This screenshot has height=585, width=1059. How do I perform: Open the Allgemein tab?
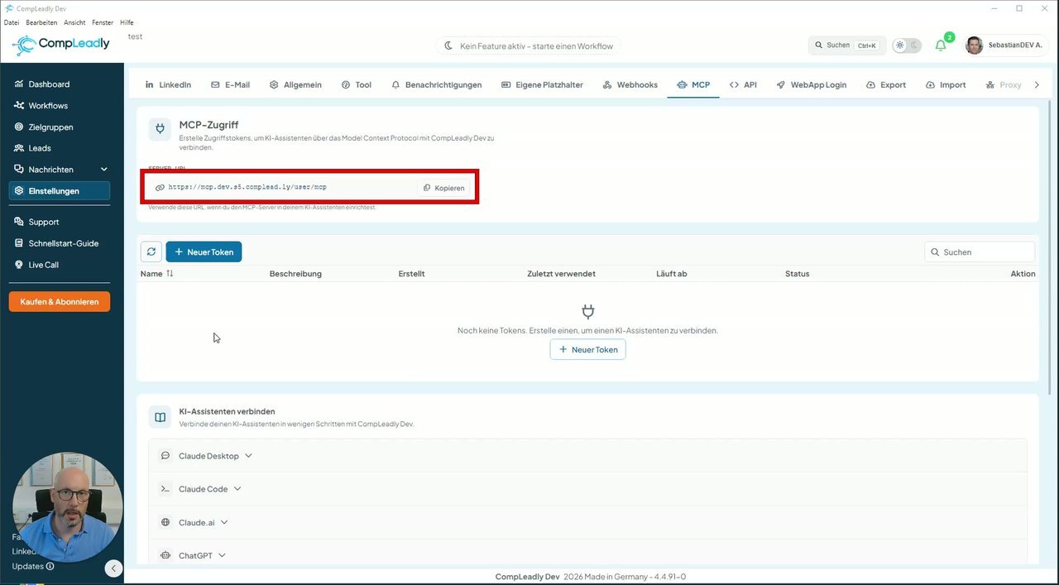coord(295,84)
